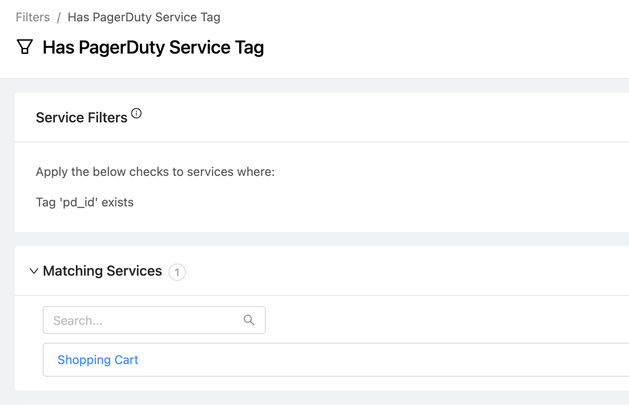The height and width of the screenshot is (405, 629).
Task: Click the 'Has PagerDuty Service Tag' breadcrumb
Action: tap(144, 17)
